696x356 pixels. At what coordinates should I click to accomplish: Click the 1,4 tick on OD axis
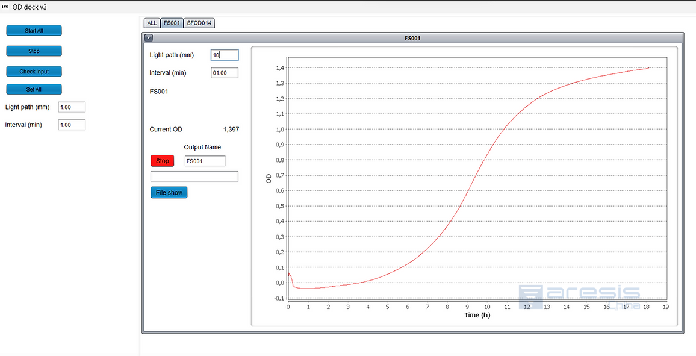279,68
